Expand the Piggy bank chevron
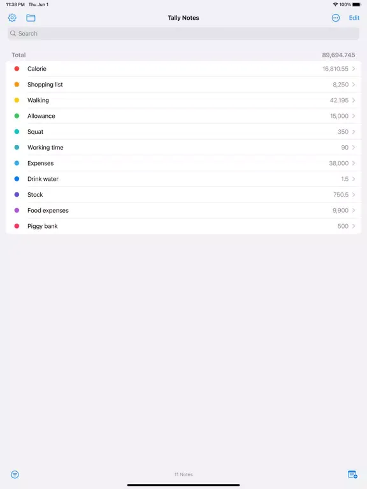 (354, 226)
